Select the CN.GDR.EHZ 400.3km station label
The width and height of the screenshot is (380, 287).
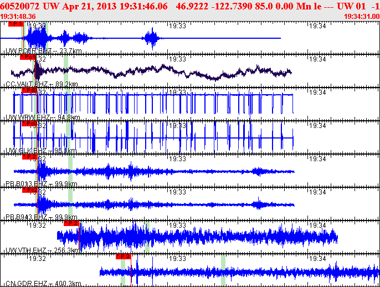tap(42, 284)
